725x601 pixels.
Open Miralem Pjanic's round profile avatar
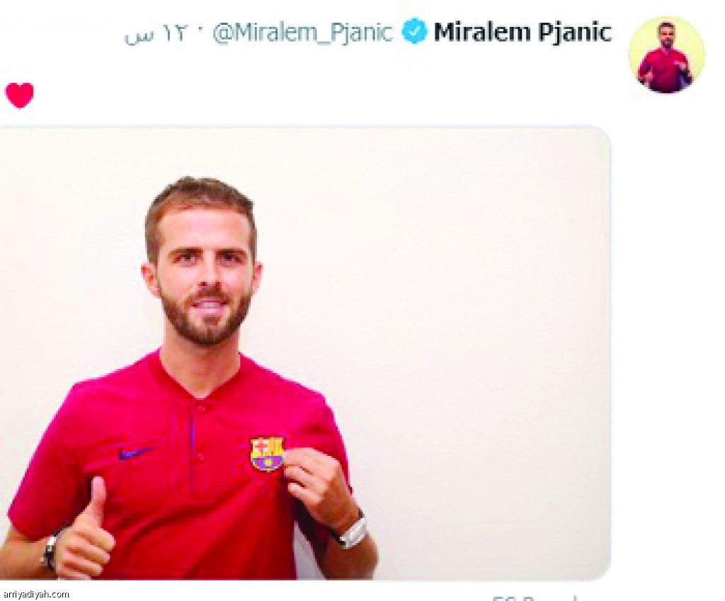(666, 55)
